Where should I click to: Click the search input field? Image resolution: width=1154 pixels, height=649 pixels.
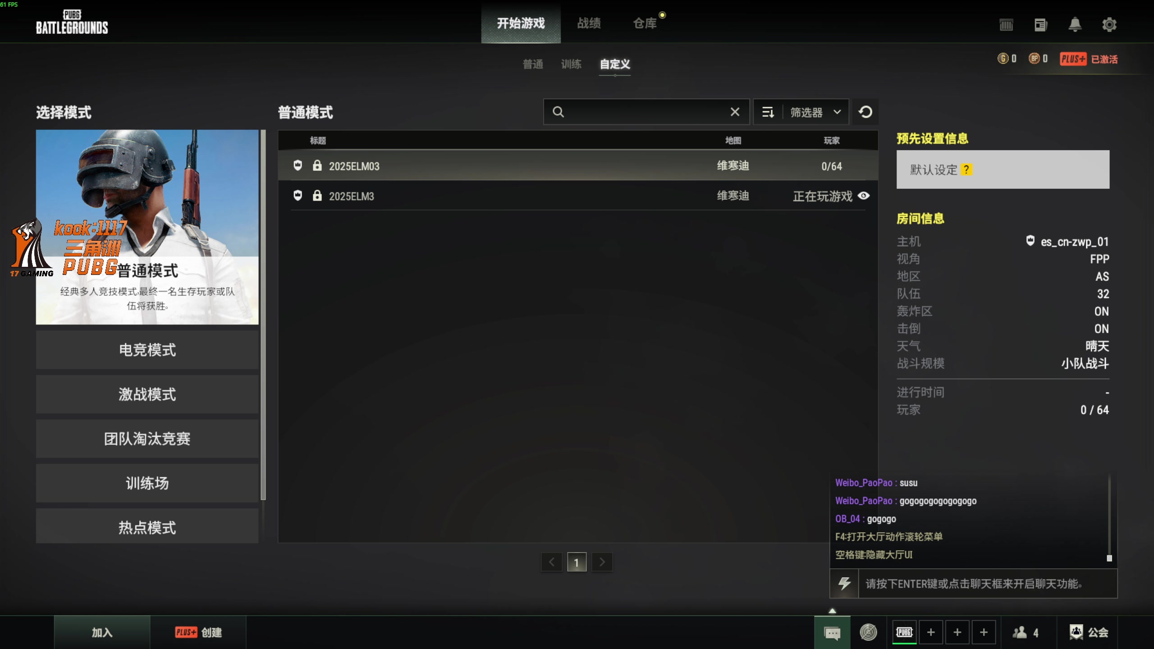pos(646,112)
